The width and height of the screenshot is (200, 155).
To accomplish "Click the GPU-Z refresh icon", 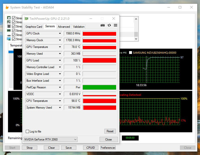I will pyautogui.click(x=109, y=25).
